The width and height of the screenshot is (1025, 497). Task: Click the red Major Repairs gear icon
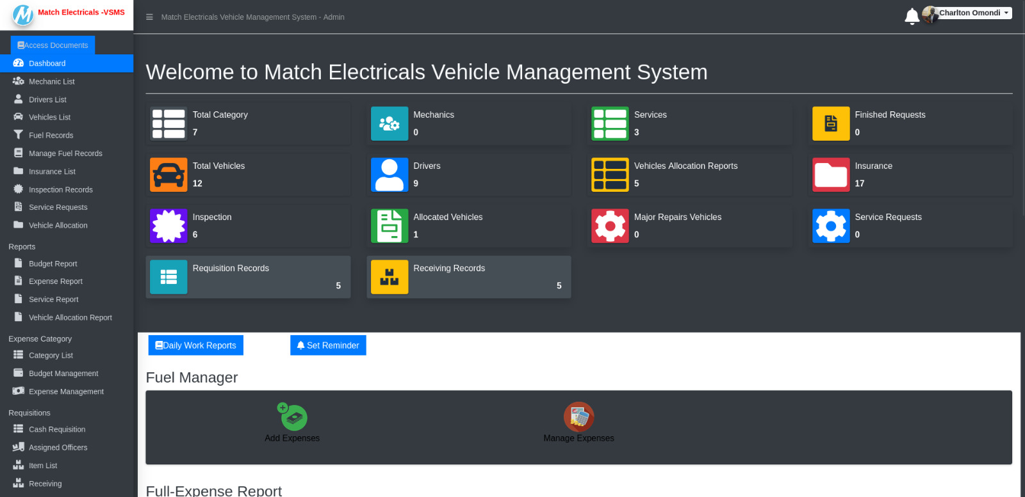coord(610,226)
